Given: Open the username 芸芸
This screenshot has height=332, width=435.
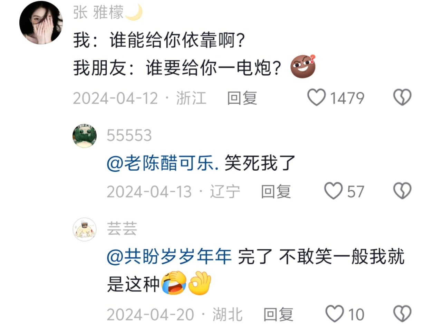Looking at the screenshot, I should pos(122,228).
